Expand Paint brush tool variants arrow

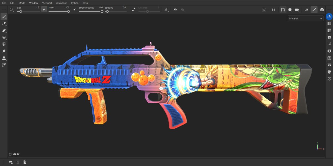point(6,19)
